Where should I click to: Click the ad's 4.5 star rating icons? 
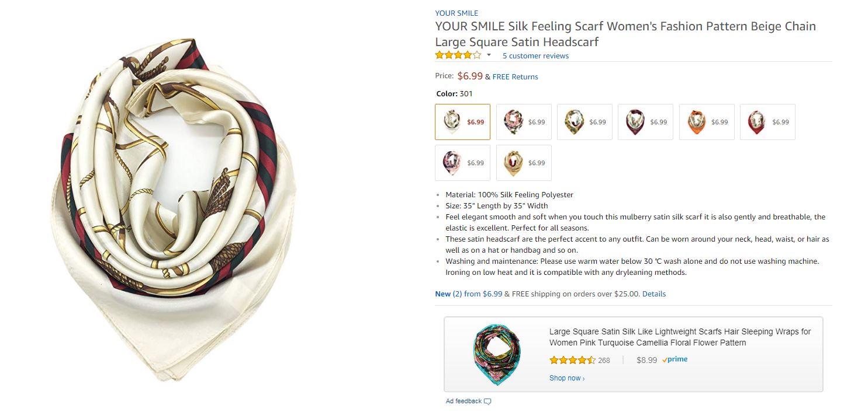click(572, 360)
